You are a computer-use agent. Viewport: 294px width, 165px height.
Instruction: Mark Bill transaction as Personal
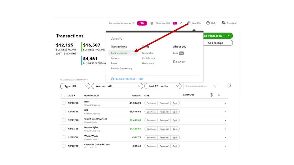click(164, 112)
